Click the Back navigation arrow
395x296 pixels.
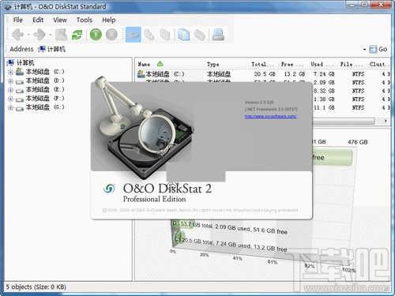pyautogui.click(x=18, y=35)
